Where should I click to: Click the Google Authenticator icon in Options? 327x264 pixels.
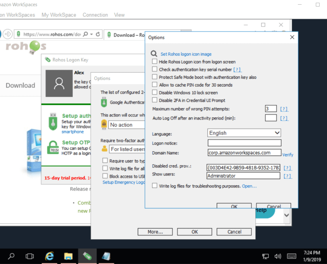click(x=103, y=102)
